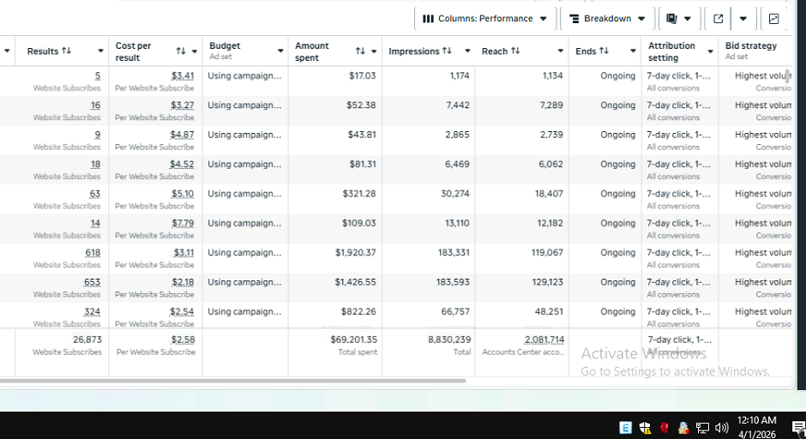
Task: Click the 618 results link
Action: 93,252
